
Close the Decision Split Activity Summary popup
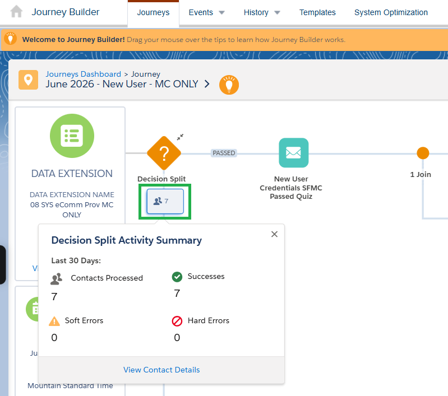274,234
